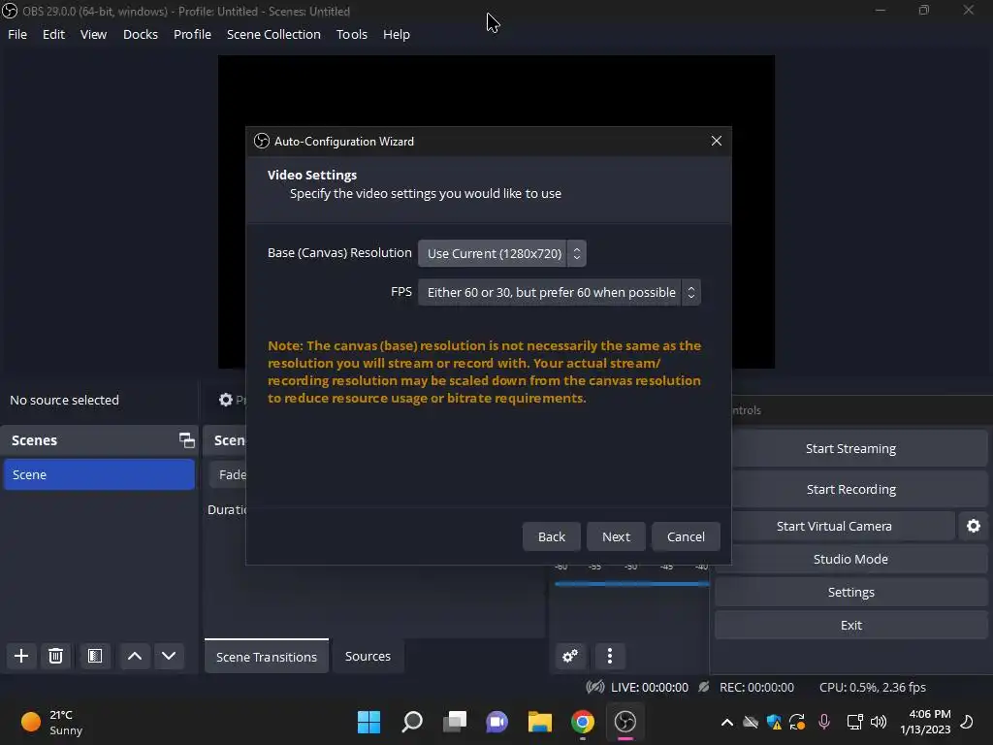The width and height of the screenshot is (993, 745).
Task: Open the notification moon icon in the tray
Action: (x=967, y=722)
